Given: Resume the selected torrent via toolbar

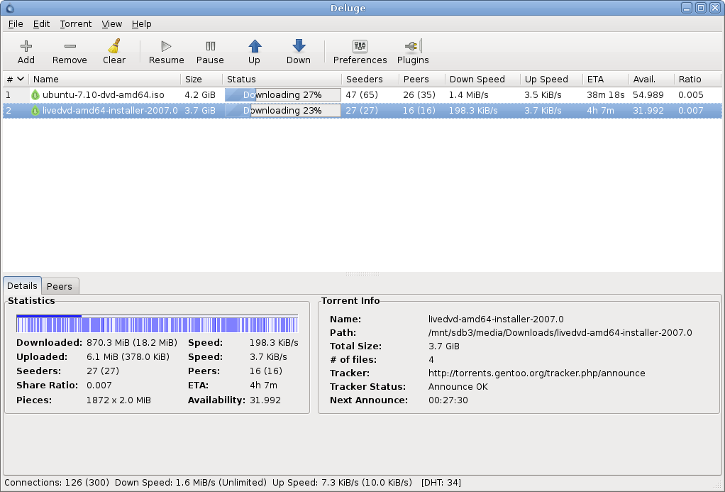Looking at the screenshot, I should coord(166,47).
